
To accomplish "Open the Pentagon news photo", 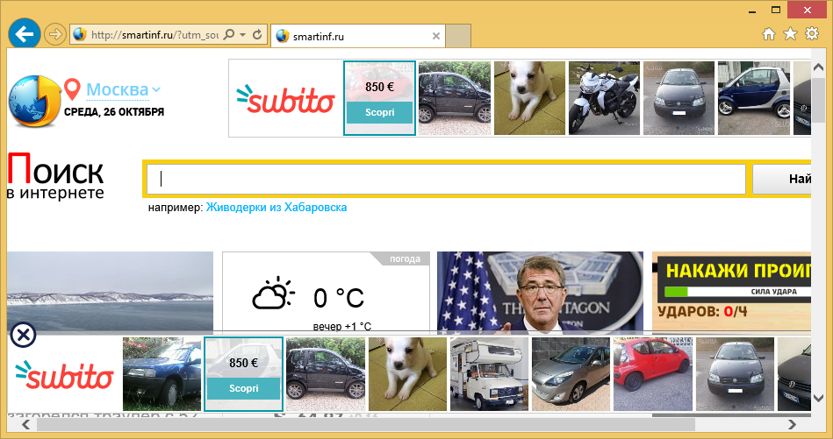I will tap(540, 293).
